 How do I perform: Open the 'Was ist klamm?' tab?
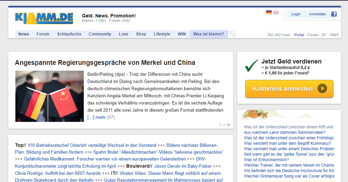[x=209, y=34]
